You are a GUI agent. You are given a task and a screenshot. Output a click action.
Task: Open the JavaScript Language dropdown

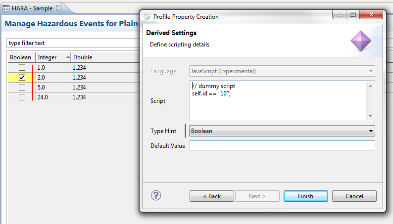click(282, 71)
